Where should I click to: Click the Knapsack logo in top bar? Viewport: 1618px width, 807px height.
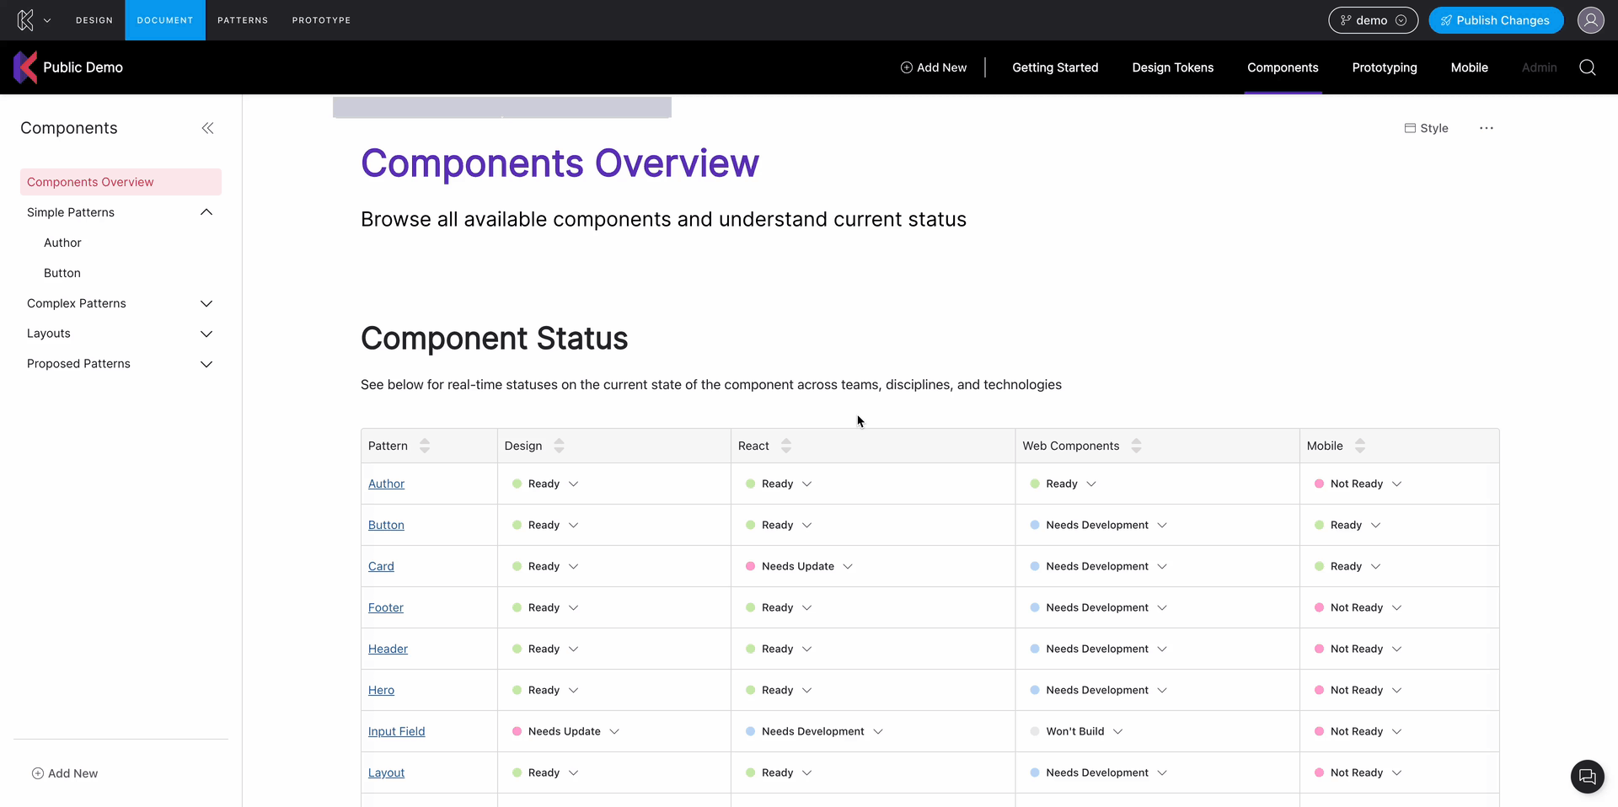click(25, 20)
